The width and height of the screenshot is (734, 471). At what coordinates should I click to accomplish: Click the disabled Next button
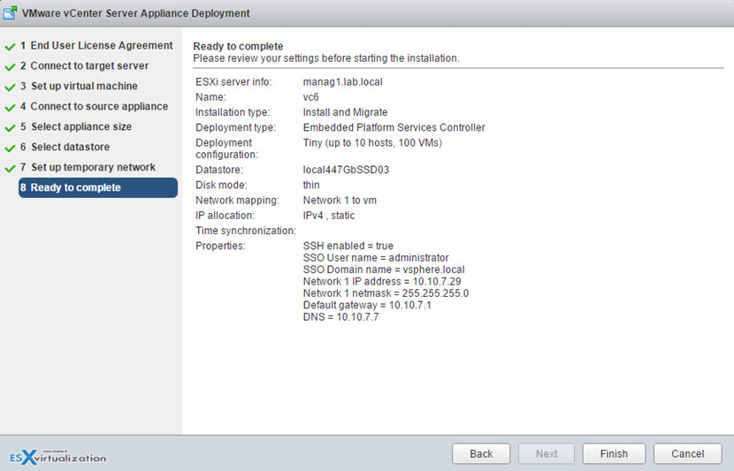coord(547,453)
